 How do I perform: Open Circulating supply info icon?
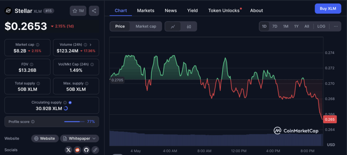point(65,103)
